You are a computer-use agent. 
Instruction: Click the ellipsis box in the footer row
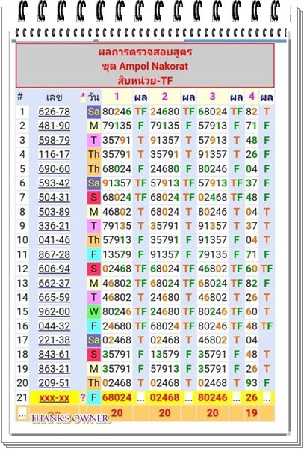(x=22, y=412)
